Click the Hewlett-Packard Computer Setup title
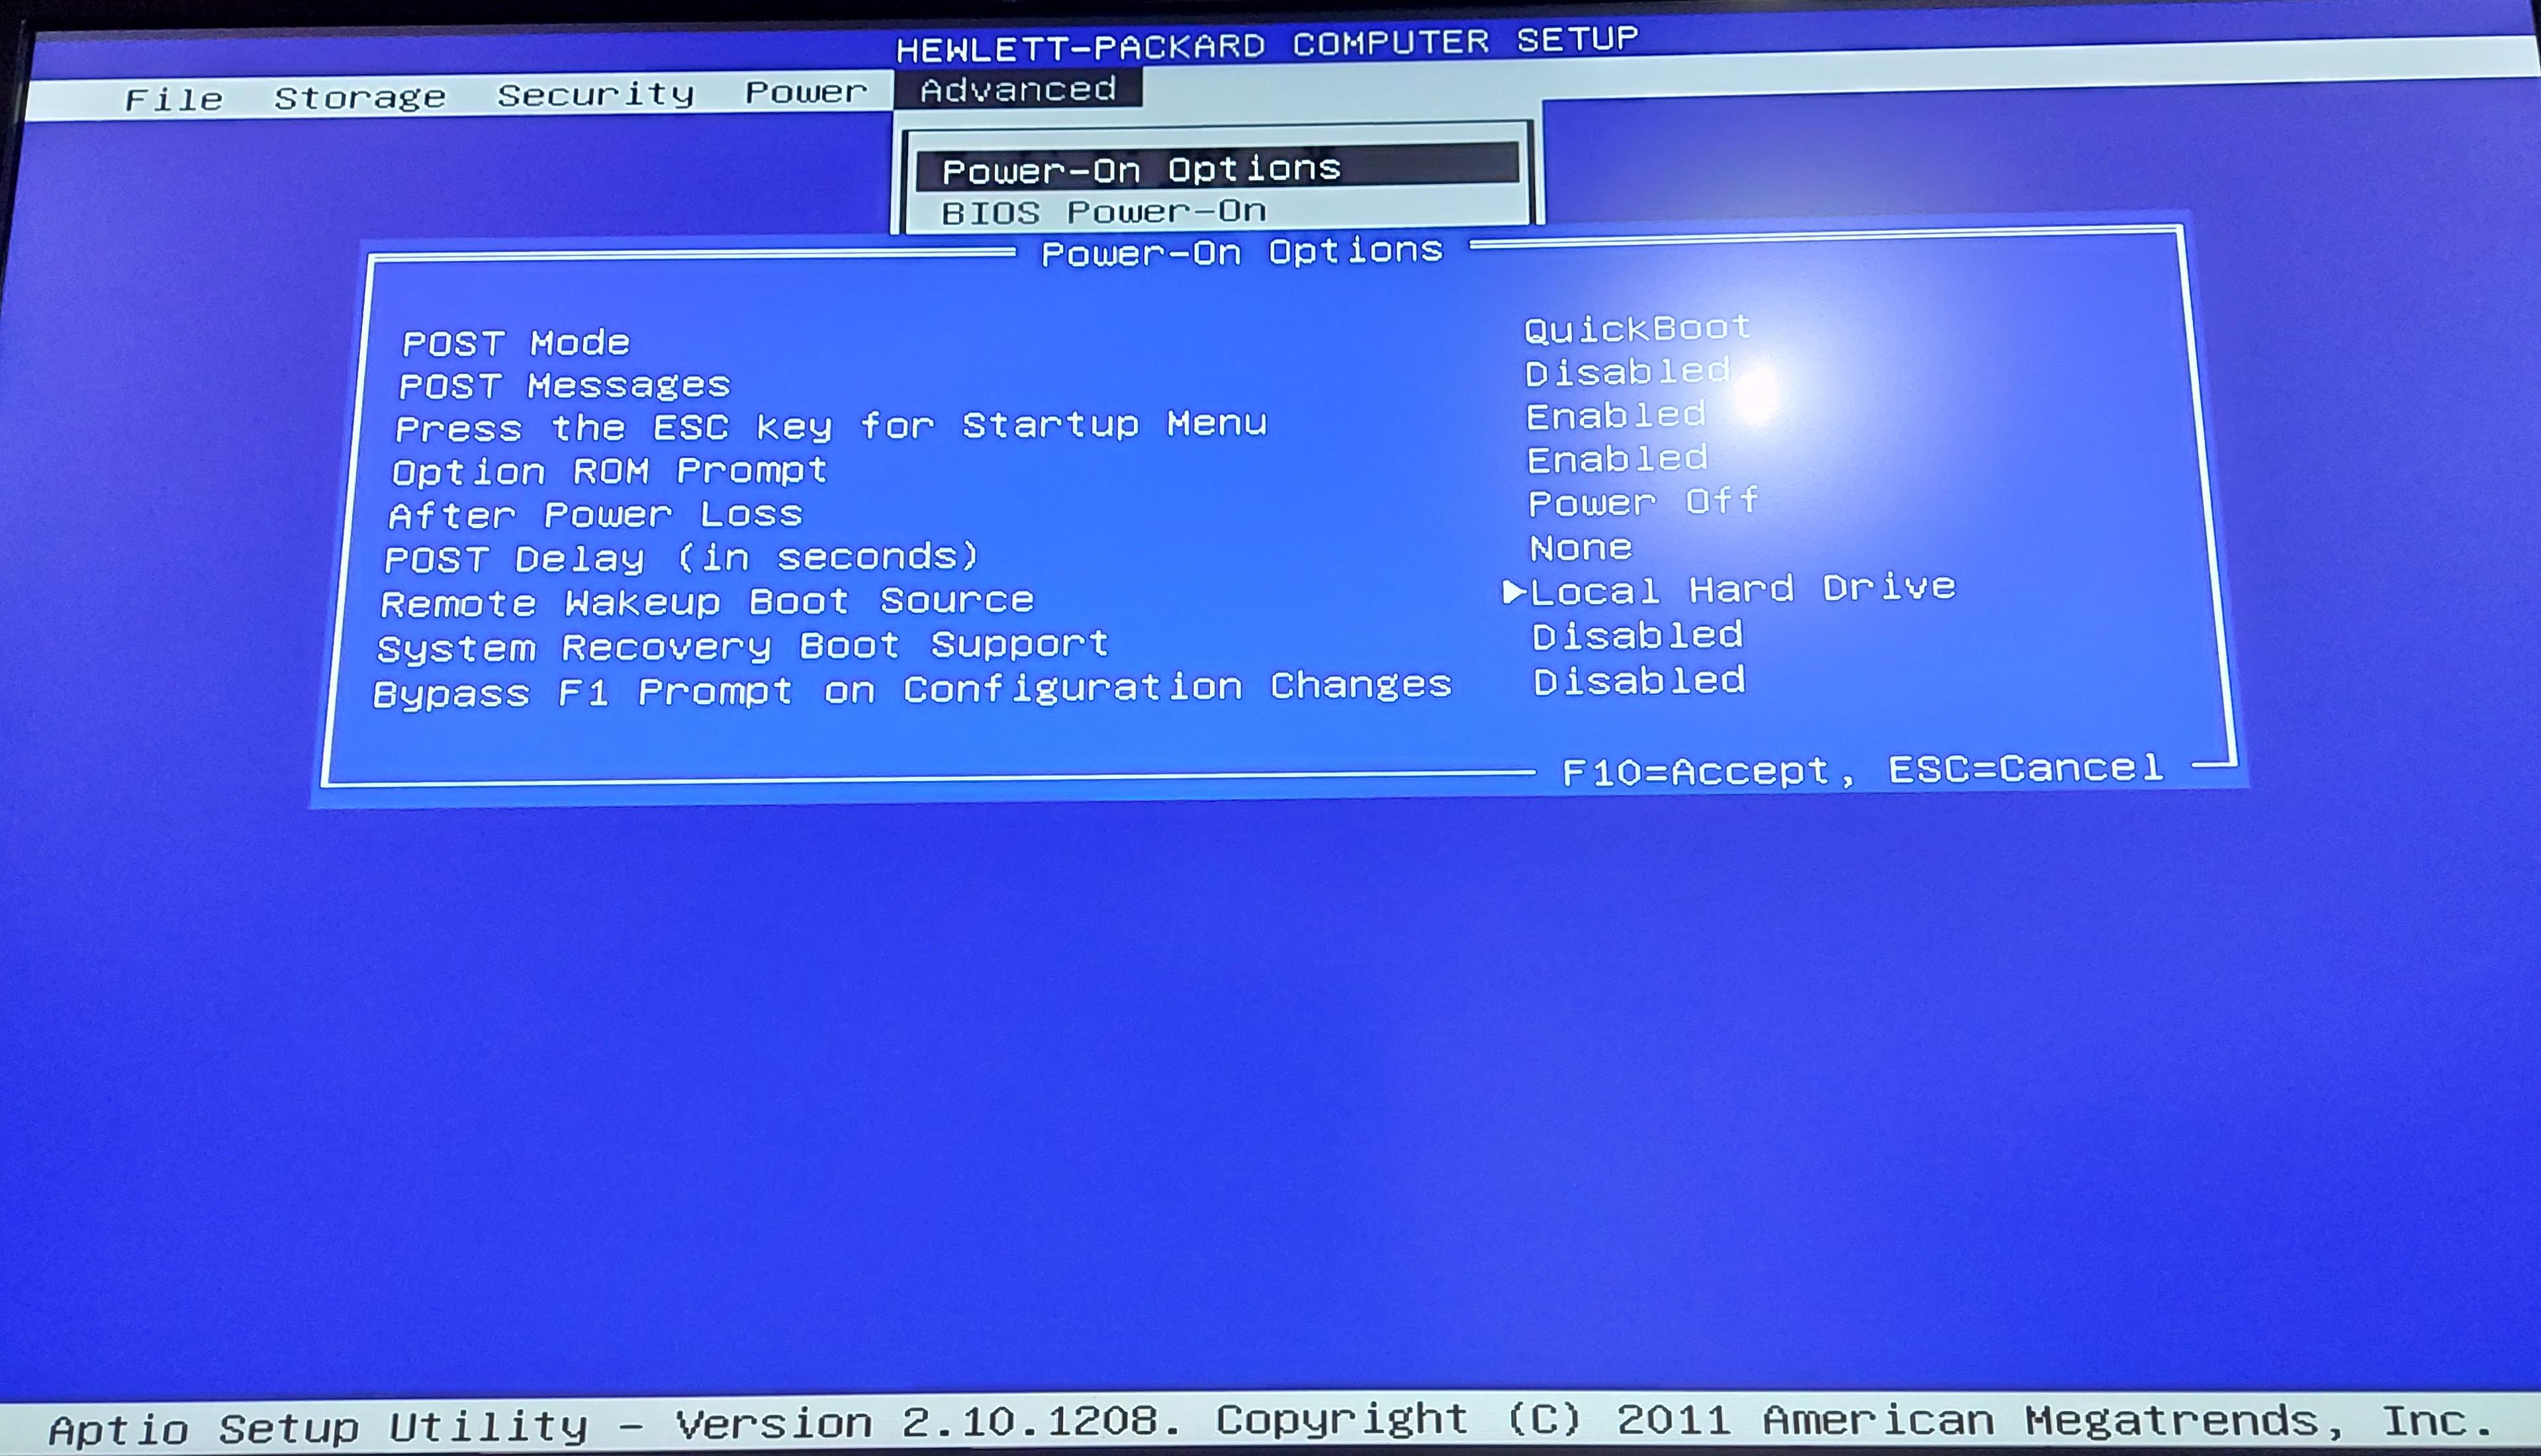 point(1267,44)
